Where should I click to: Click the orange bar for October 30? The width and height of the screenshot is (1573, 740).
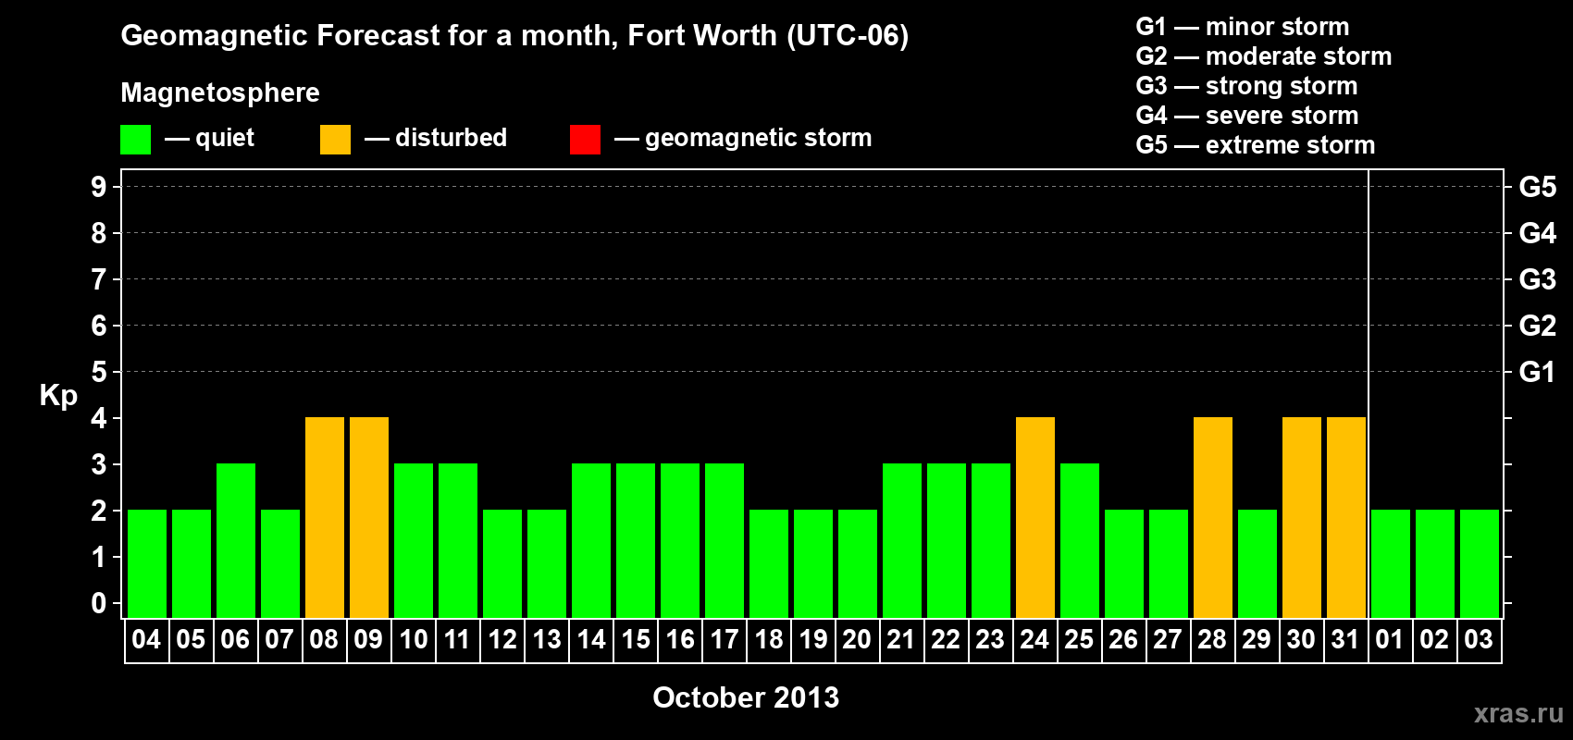click(x=1302, y=518)
